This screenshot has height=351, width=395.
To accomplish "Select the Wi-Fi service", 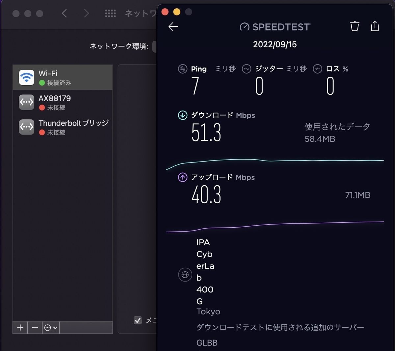I will (63, 78).
